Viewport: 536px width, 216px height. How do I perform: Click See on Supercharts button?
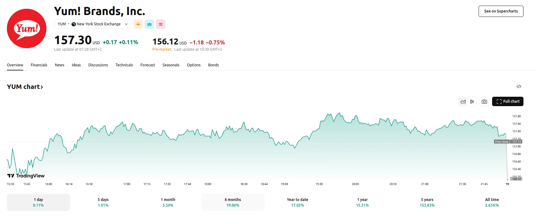click(501, 11)
